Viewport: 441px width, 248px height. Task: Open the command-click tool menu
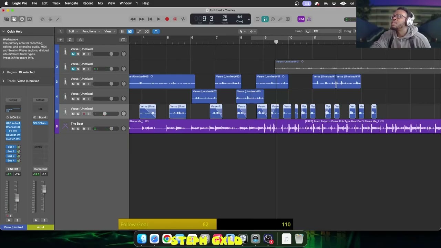tap(253, 31)
